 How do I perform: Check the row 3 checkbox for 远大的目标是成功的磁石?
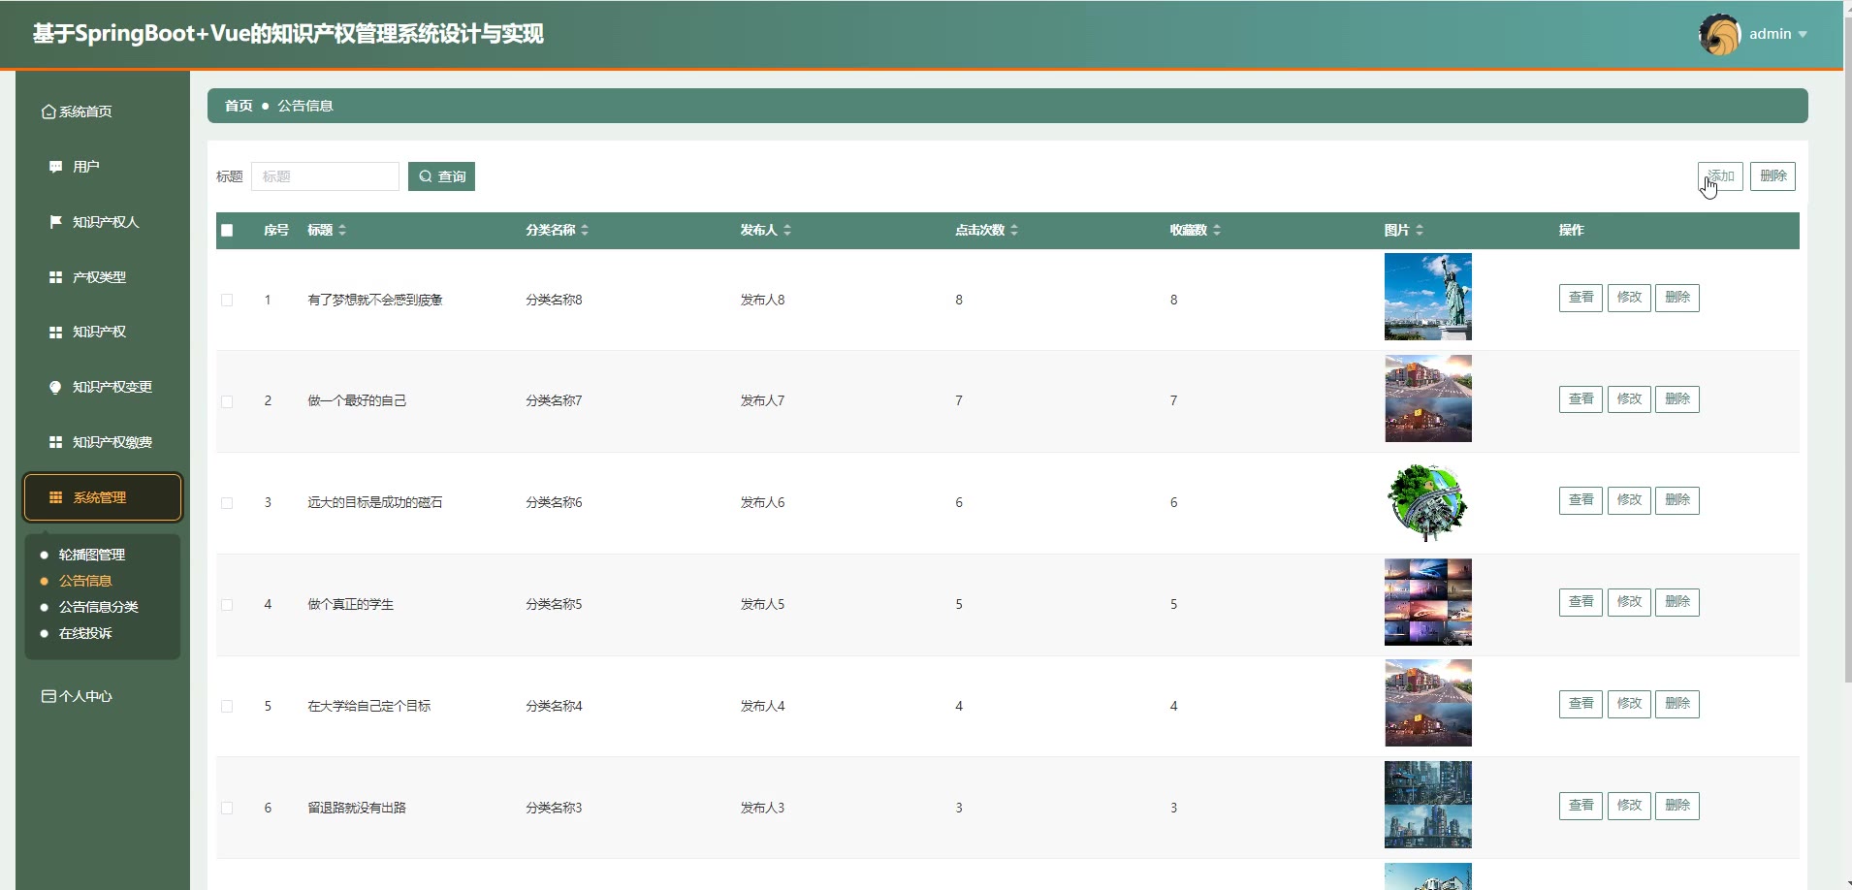[x=227, y=503]
